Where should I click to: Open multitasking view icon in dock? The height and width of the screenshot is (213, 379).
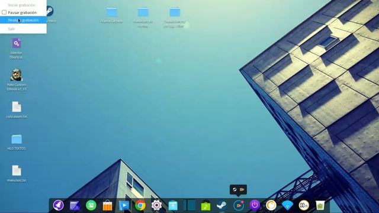[x=75, y=205]
